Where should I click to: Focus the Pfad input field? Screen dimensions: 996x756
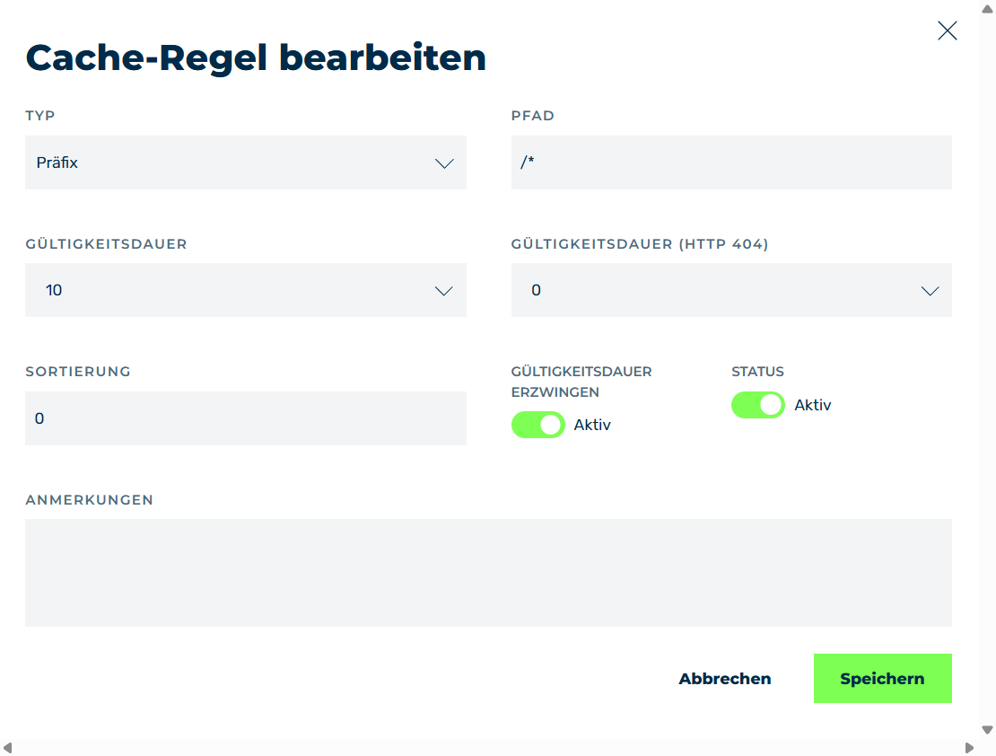(x=731, y=163)
